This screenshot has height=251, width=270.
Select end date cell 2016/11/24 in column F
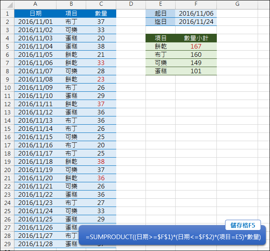[x=196, y=22]
